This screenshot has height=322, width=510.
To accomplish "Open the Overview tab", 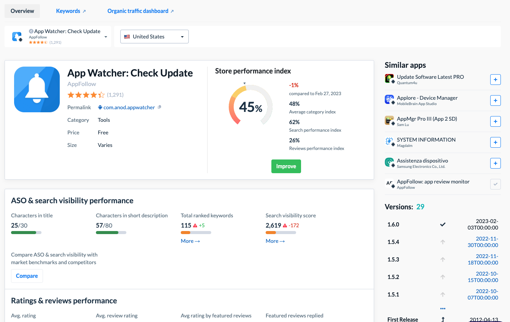I will (22, 11).
